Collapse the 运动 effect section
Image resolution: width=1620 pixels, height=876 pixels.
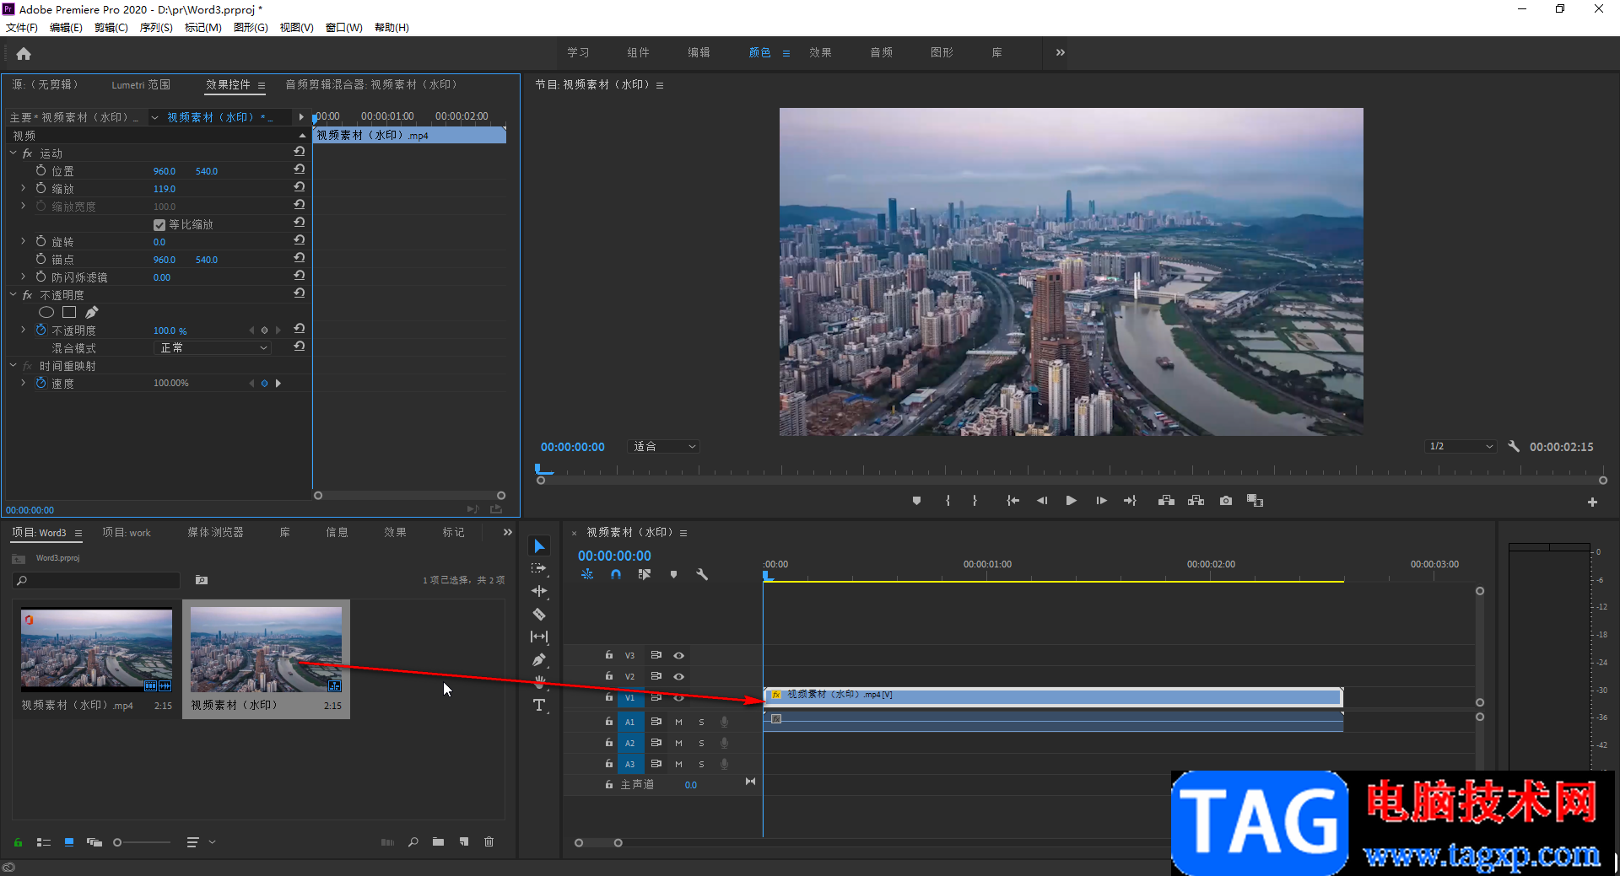pyautogui.click(x=13, y=153)
